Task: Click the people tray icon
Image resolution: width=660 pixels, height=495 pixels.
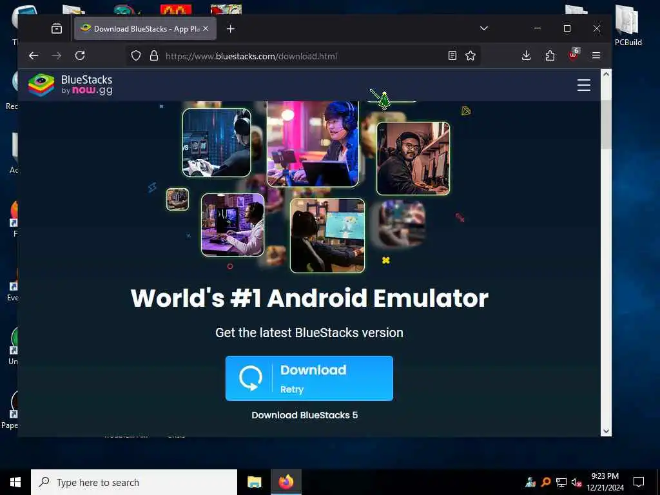Action: click(530, 482)
